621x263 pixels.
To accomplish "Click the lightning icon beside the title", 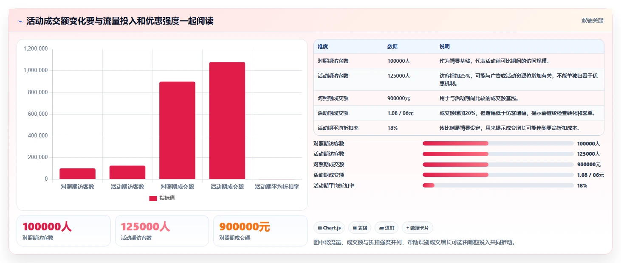I will click(20, 21).
